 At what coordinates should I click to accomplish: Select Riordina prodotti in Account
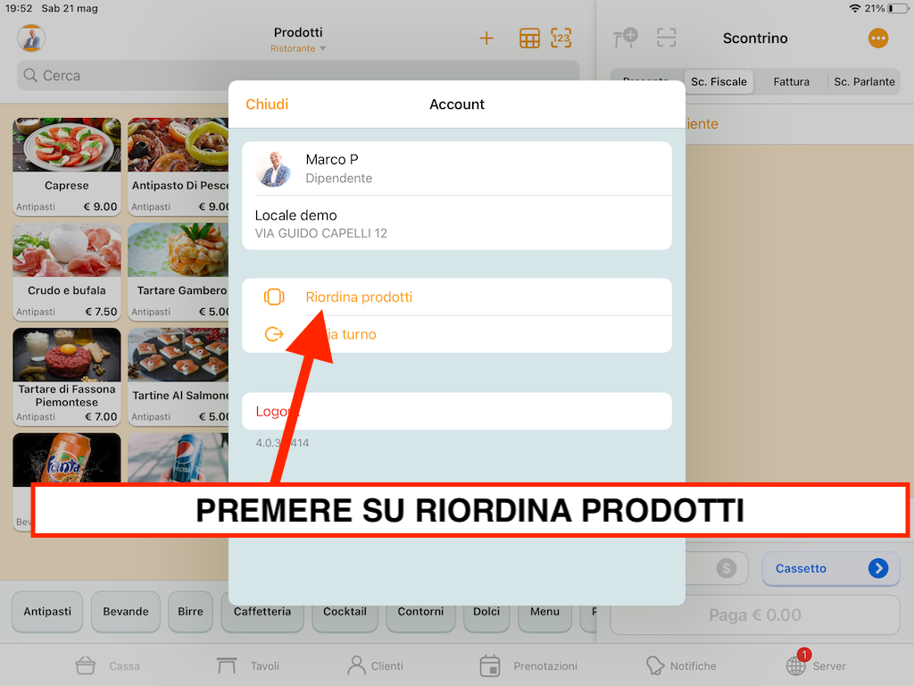pos(457,297)
